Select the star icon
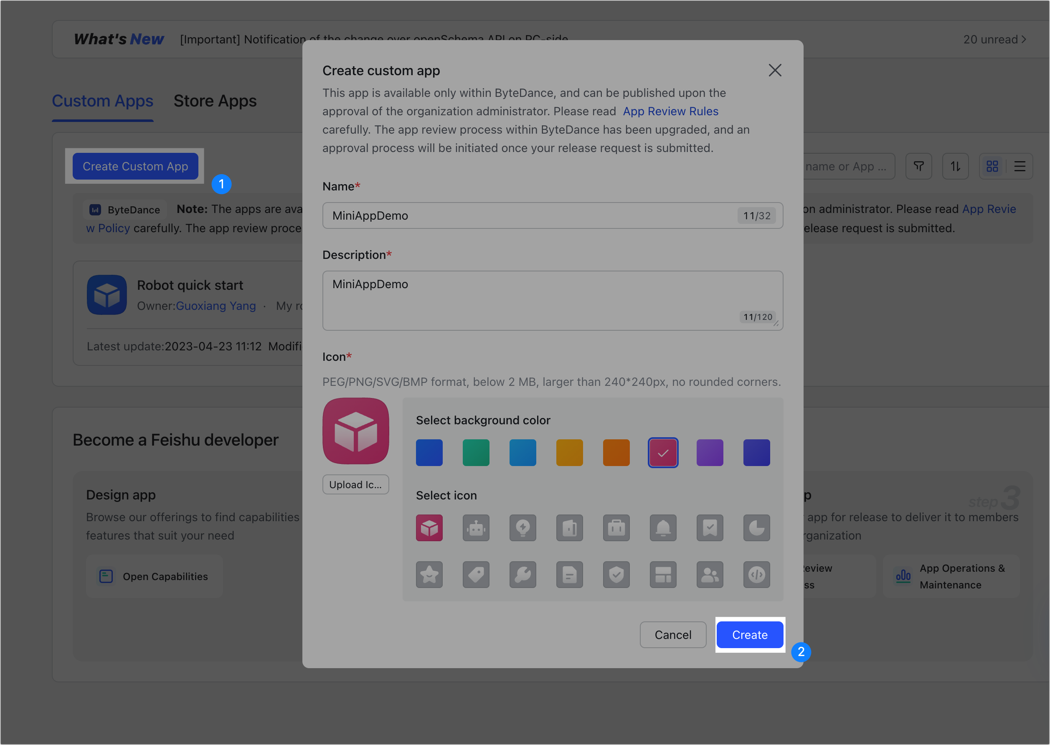 tap(429, 574)
